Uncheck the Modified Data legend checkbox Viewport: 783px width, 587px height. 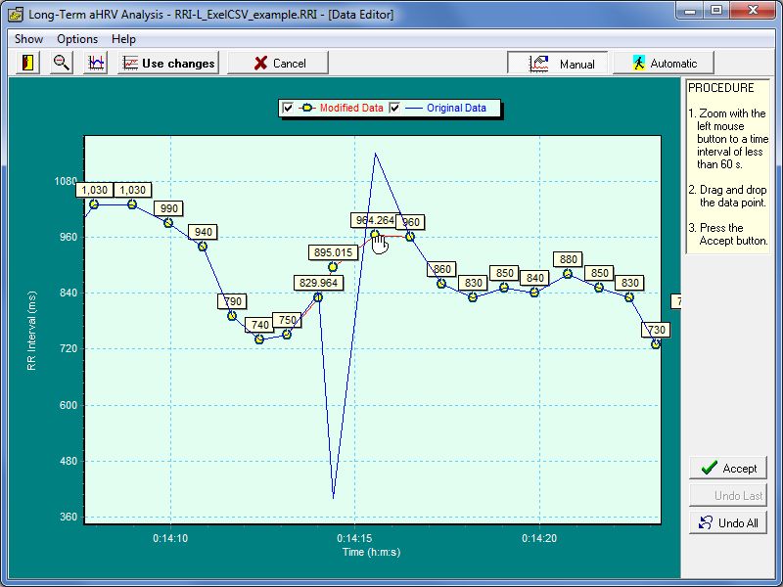click(x=288, y=108)
